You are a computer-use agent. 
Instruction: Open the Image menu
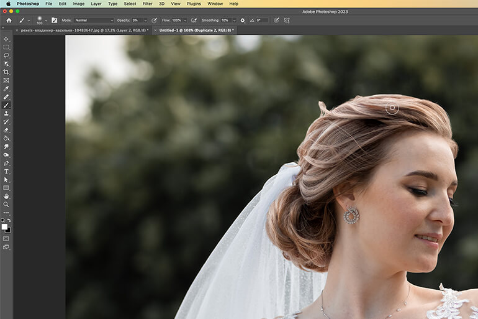tap(78, 4)
